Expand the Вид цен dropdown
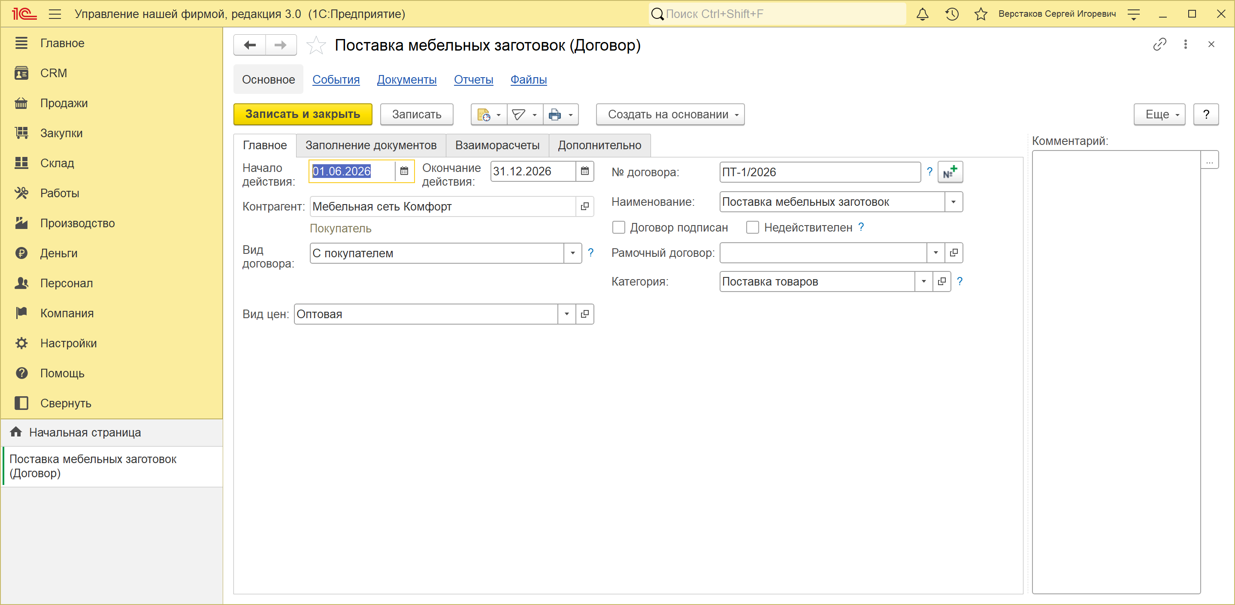The image size is (1235, 605). [567, 314]
